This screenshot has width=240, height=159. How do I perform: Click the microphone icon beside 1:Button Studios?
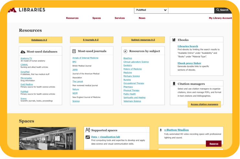pos(161,130)
